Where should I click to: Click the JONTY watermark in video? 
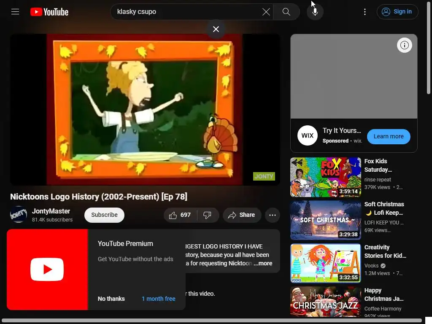[x=264, y=176]
